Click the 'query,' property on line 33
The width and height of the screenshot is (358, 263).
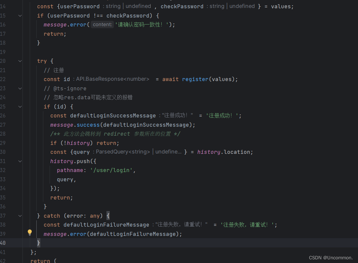[66, 180]
